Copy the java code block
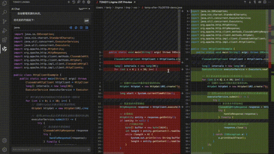274x154 pixels. (76, 27)
